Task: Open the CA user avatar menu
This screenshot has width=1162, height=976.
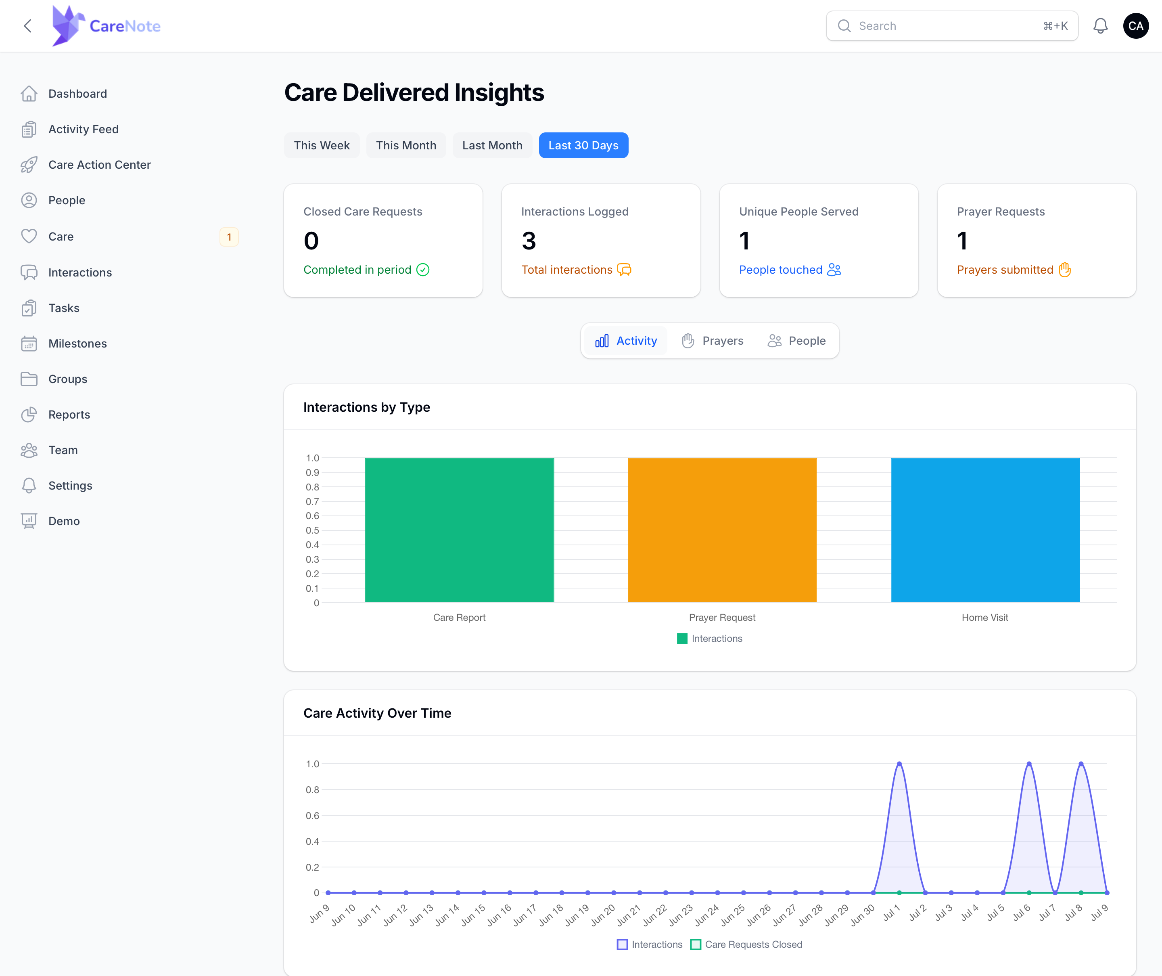Action: pos(1135,26)
